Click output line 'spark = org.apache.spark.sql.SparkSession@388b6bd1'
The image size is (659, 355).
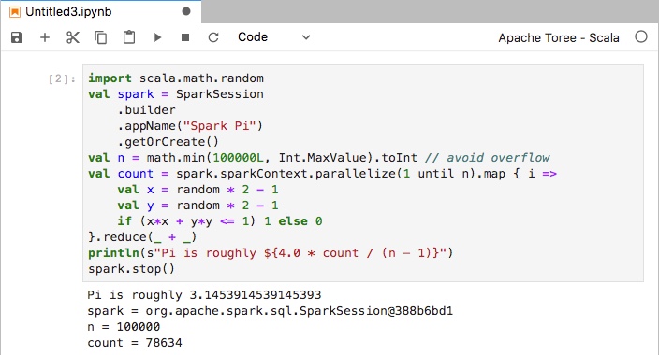271,311
